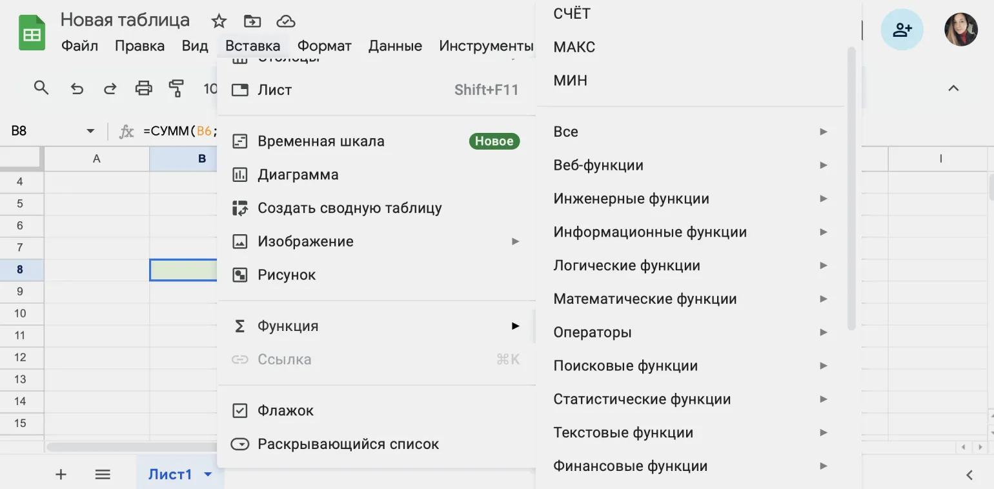The image size is (994, 489).
Task: Choose the МАКС function
Action: (x=574, y=47)
